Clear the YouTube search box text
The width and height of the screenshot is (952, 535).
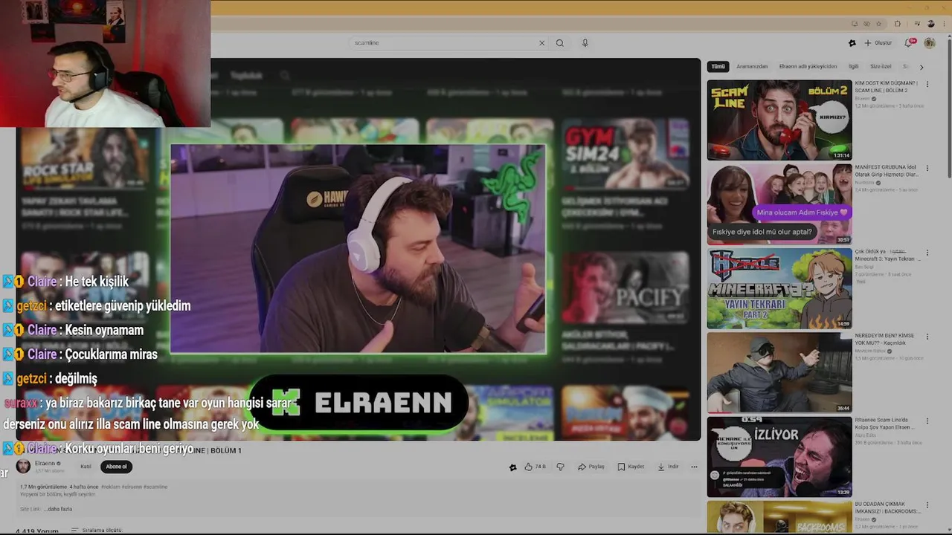tap(541, 43)
